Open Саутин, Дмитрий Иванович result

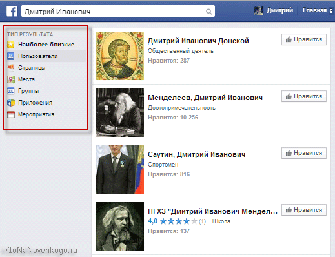coord(196,154)
